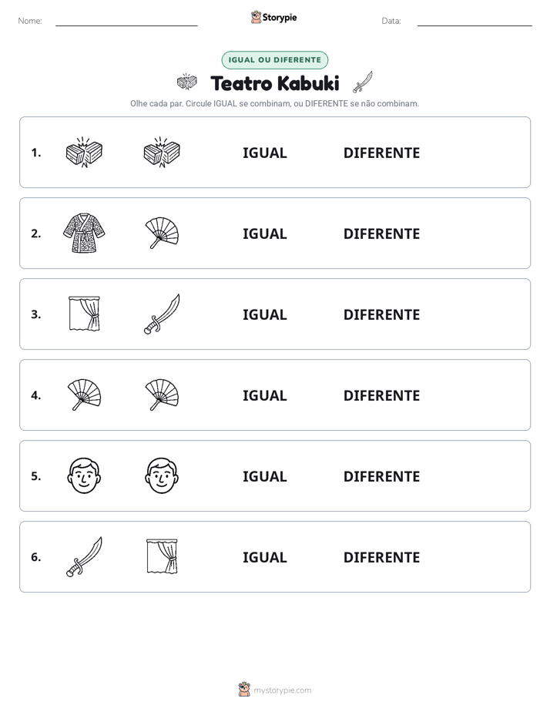Choose IGUAL for pair 4
The width and height of the screenshot is (550, 712).
[264, 395]
